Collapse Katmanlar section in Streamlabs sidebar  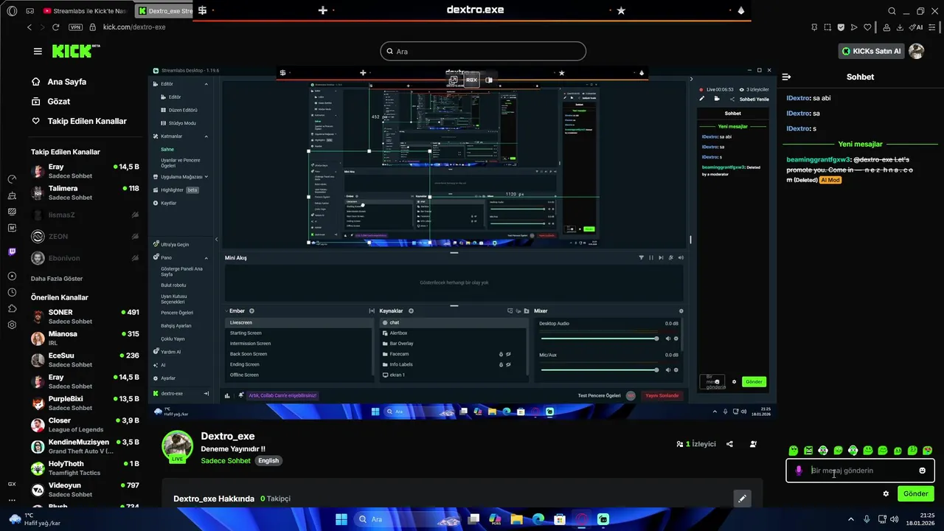click(x=206, y=136)
